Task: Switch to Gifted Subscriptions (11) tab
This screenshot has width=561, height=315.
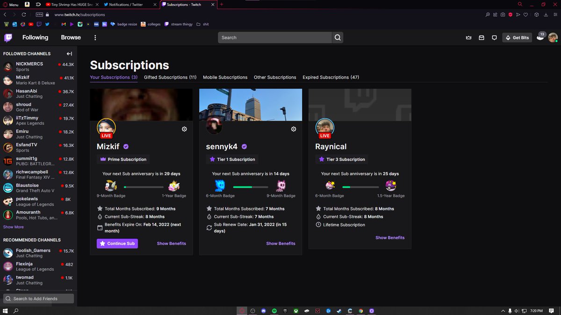Action: tap(170, 78)
